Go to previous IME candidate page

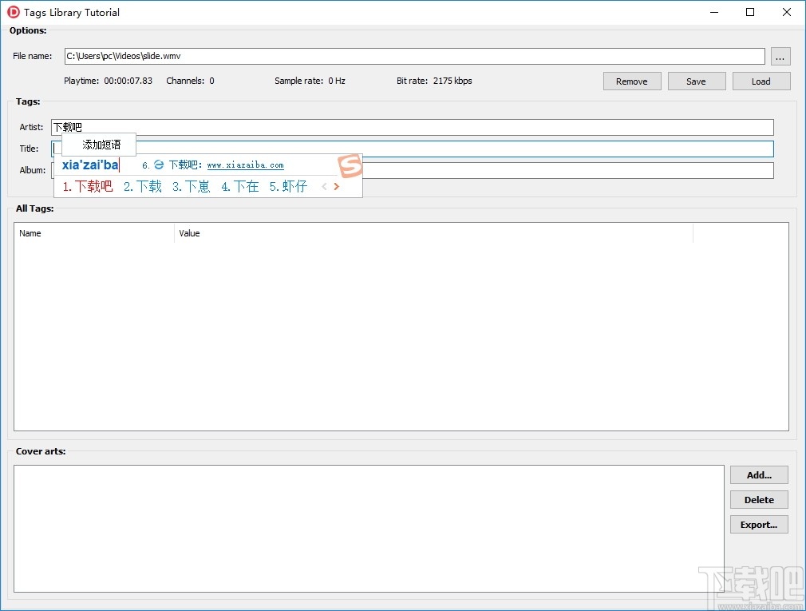(324, 186)
